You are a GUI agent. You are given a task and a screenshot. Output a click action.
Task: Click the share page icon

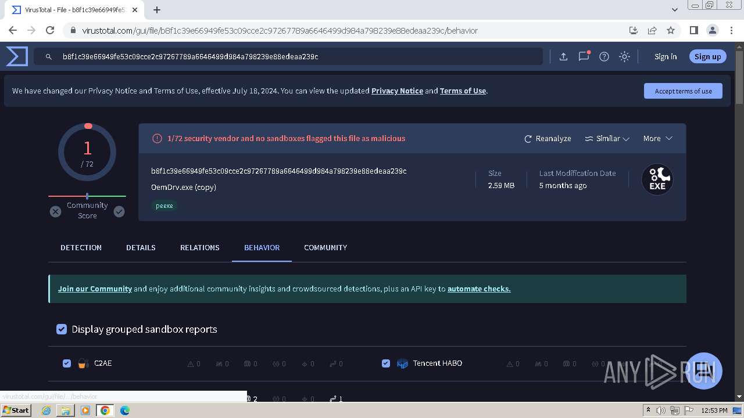click(x=652, y=30)
